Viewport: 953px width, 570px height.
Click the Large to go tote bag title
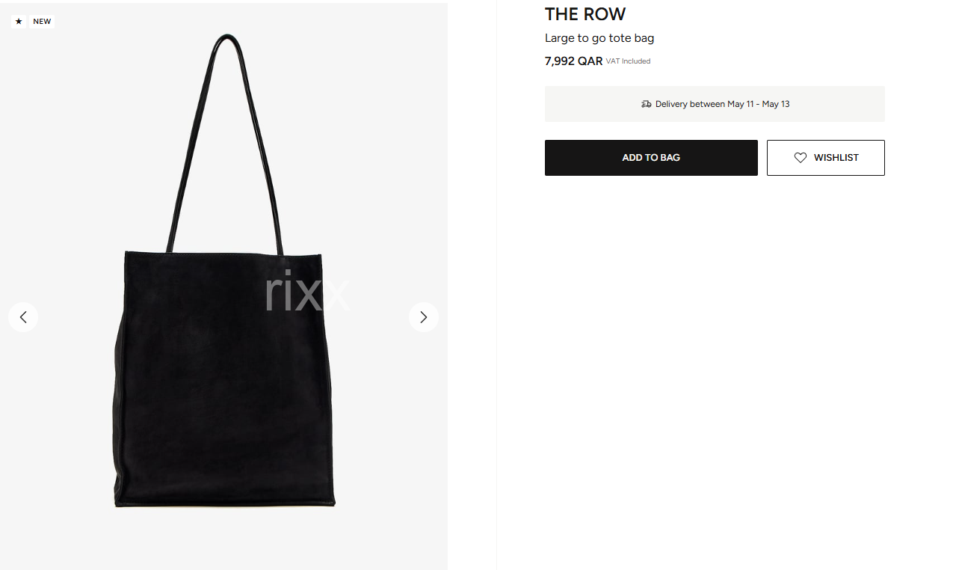[599, 38]
